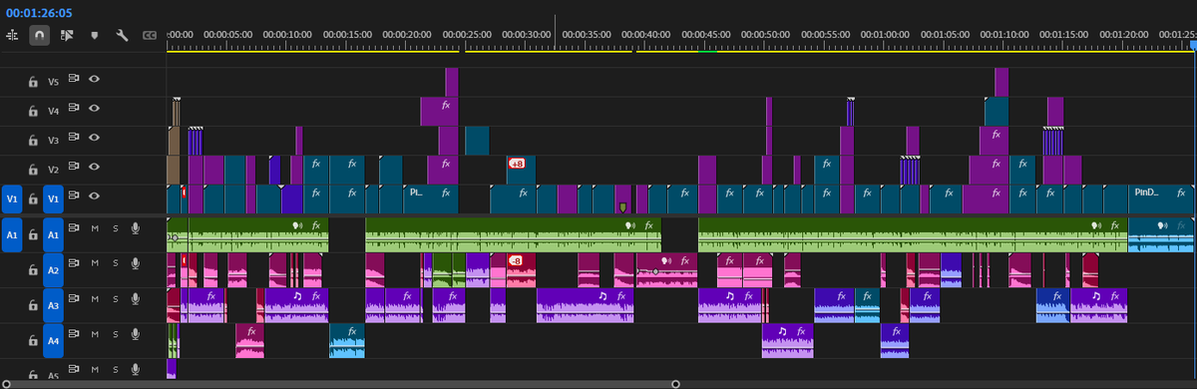Toggle the lock on track V5
Screen dimensions: 1197x389
32,82
